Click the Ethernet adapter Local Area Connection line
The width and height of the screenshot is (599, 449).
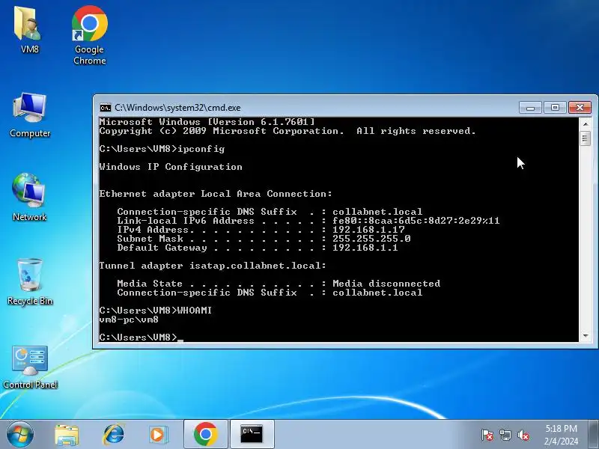tap(216, 194)
